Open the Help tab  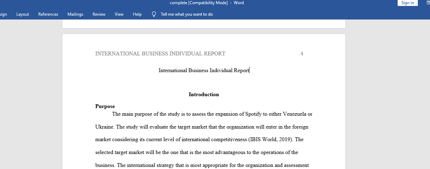pyautogui.click(x=137, y=14)
